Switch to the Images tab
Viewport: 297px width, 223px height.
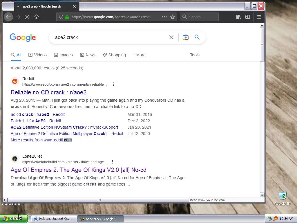coord(63,55)
